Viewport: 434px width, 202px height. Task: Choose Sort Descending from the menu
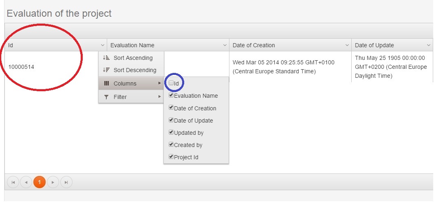(x=134, y=70)
